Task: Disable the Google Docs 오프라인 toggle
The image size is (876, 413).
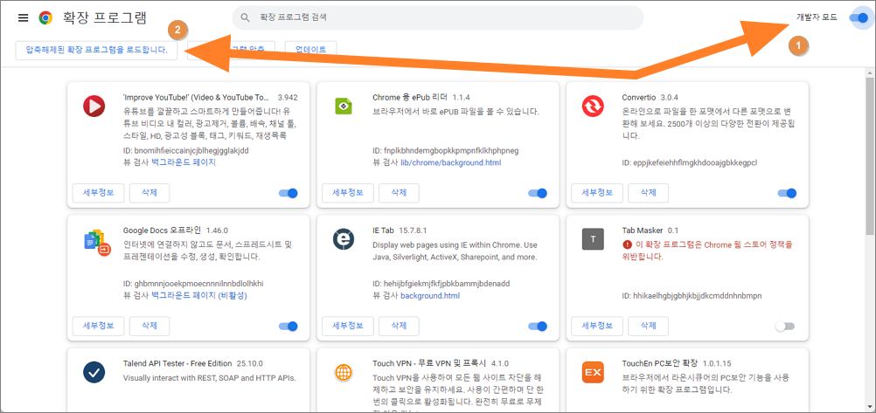Action: [289, 326]
